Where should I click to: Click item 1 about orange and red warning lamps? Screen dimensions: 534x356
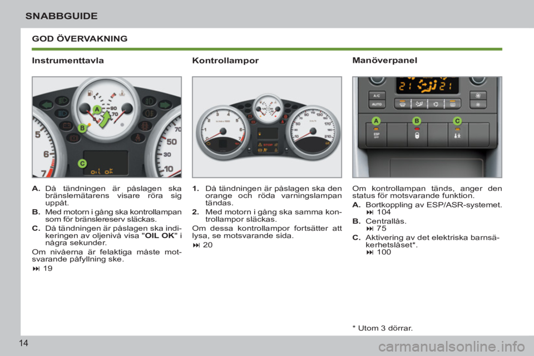coord(266,196)
